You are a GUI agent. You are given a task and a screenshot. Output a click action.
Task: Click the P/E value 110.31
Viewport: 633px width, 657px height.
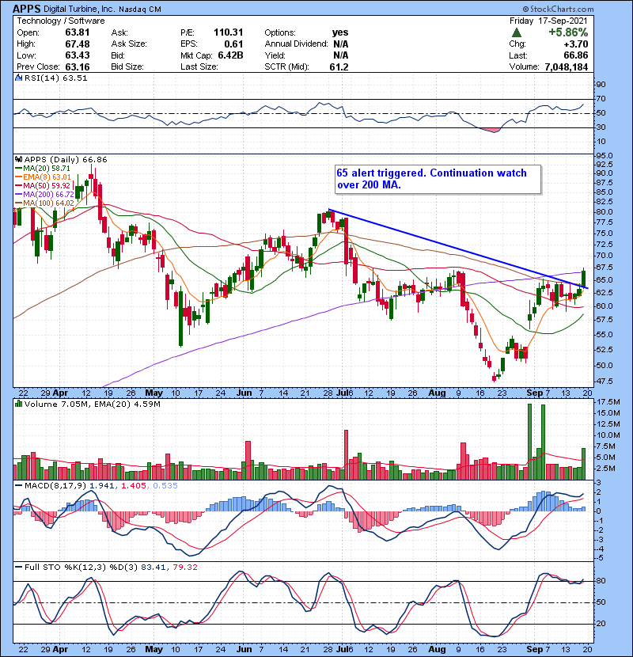click(228, 32)
